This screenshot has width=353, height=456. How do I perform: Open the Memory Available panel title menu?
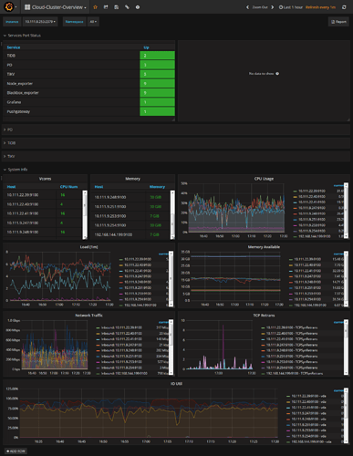(264, 247)
